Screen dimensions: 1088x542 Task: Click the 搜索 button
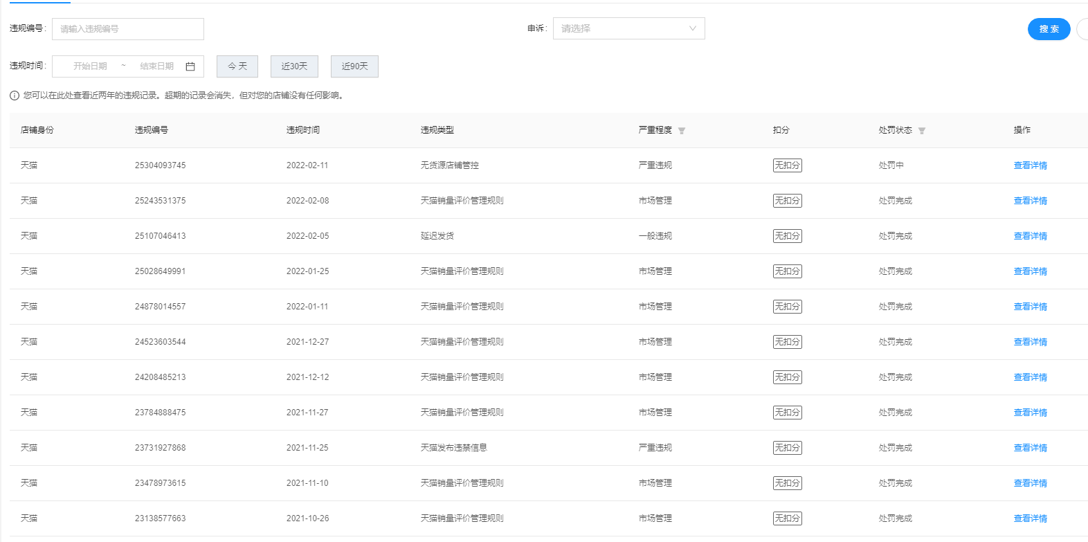(1049, 29)
